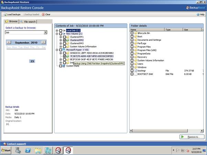
Task: Expand the Local Disk (C:) tree node
Action: tap(57, 31)
